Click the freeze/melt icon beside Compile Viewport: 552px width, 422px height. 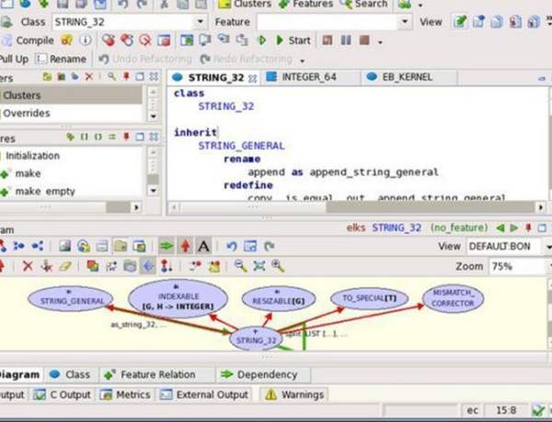point(66,41)
